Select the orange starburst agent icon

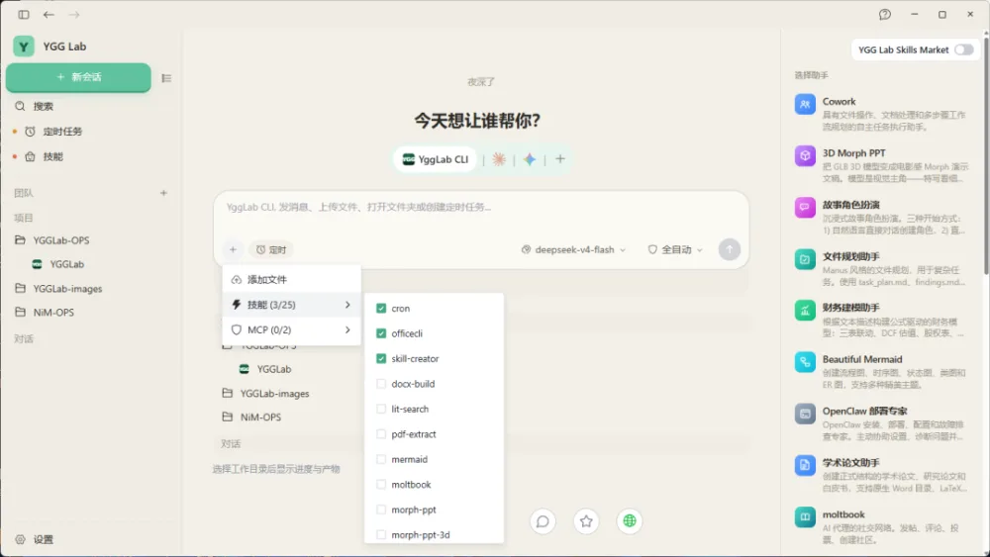click(x=499, y=159)
